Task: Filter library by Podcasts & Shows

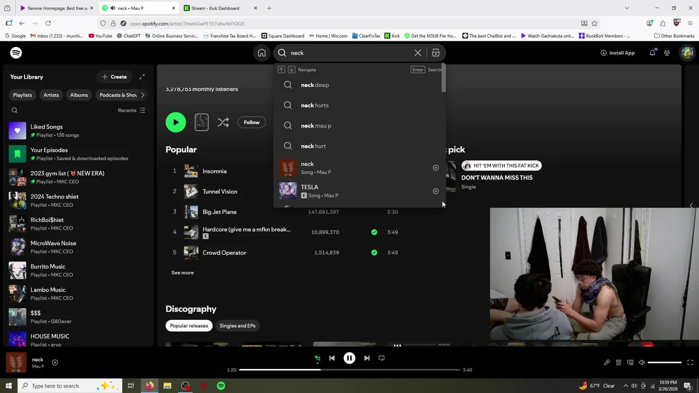Action: click(x=117, y=95)
